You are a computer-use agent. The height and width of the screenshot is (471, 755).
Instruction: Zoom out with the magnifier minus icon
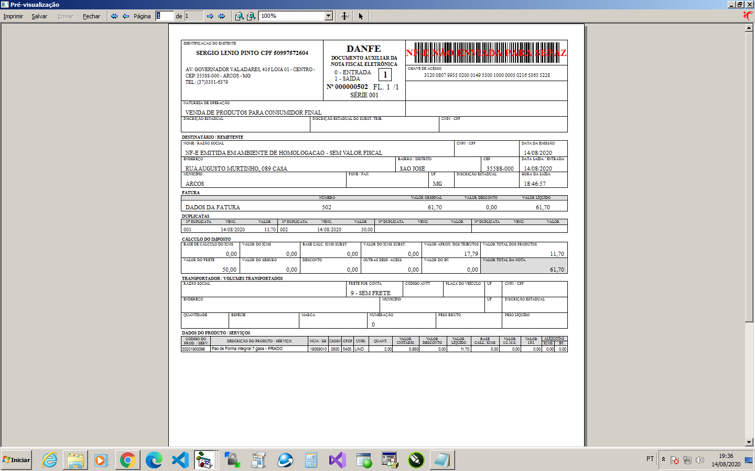coord(240,16)
